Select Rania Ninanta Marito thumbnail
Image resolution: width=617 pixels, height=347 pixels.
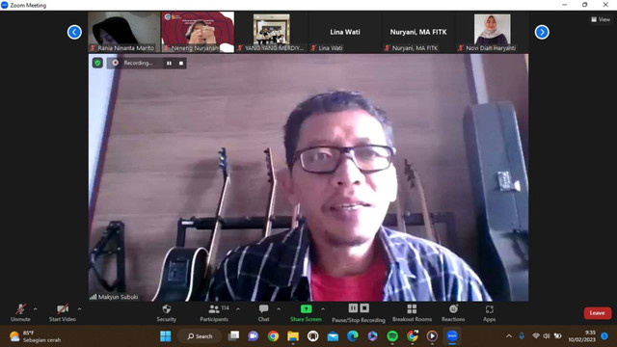124,32
